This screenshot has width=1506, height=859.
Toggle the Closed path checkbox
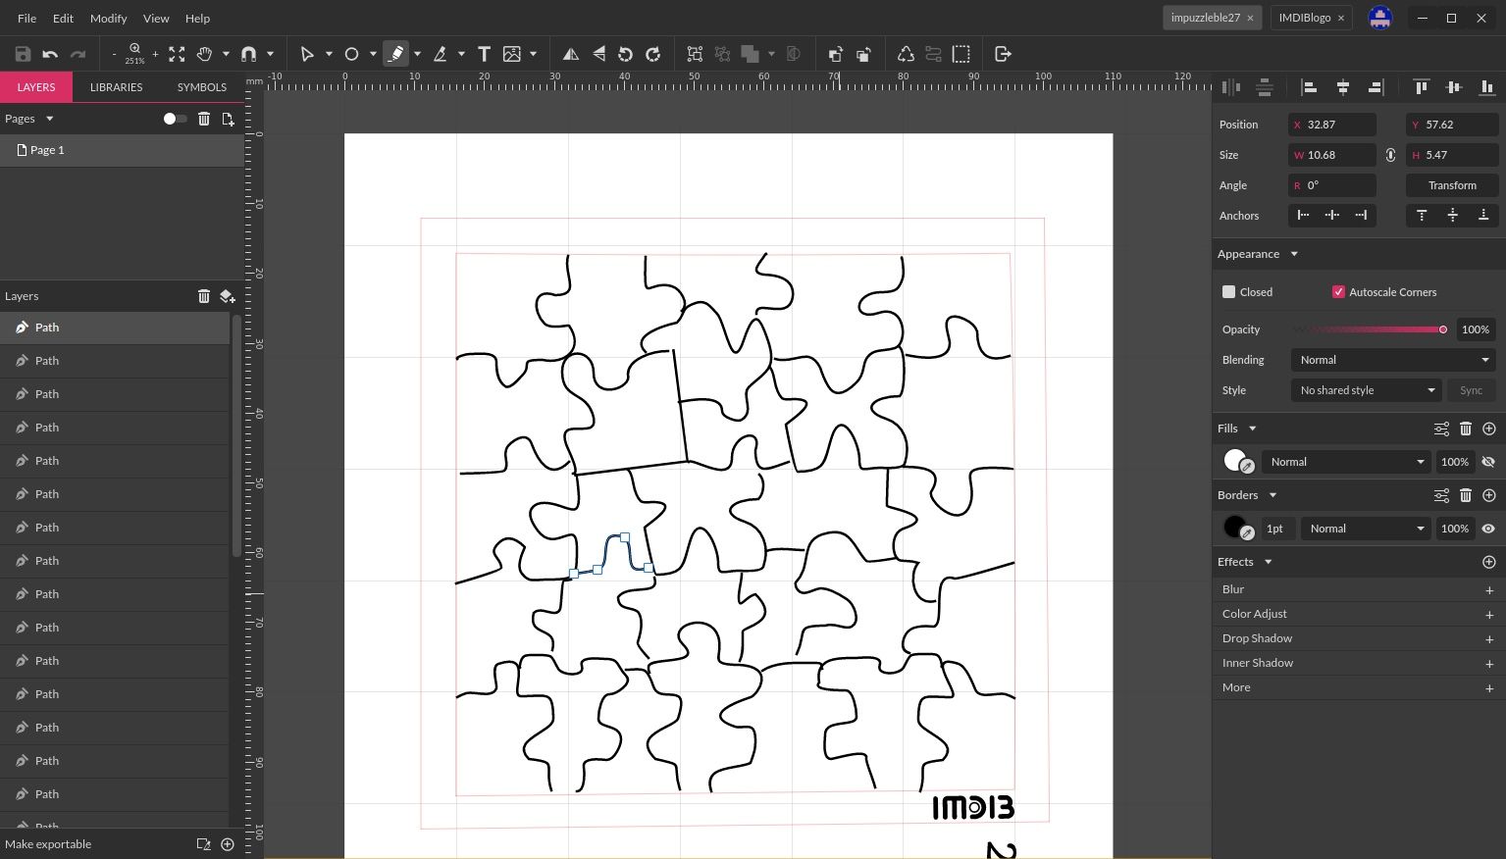[x=1228, y=291]
